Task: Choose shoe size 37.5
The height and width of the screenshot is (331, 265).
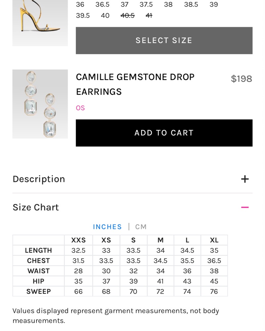Action: pyautogui.click(x=146, y=5)
